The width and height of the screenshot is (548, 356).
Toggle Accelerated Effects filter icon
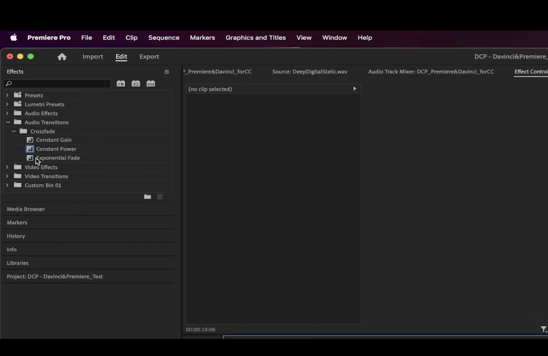point(121,84)
